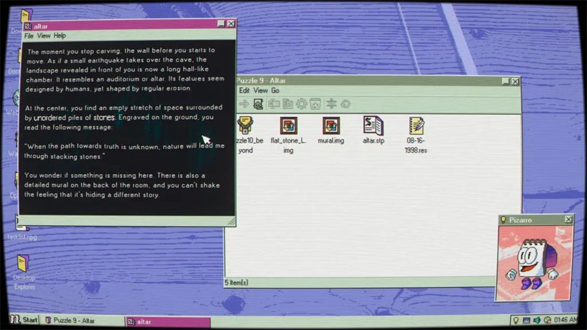Switch to altar taskbar button
Screen dimensions: 587x330
pos(168,322)
